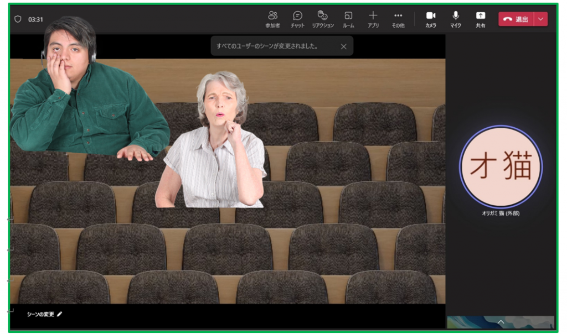Viewport: 567px width, 334px height.
Task: Open the ルーム breakout rooms
Action: 348,19
